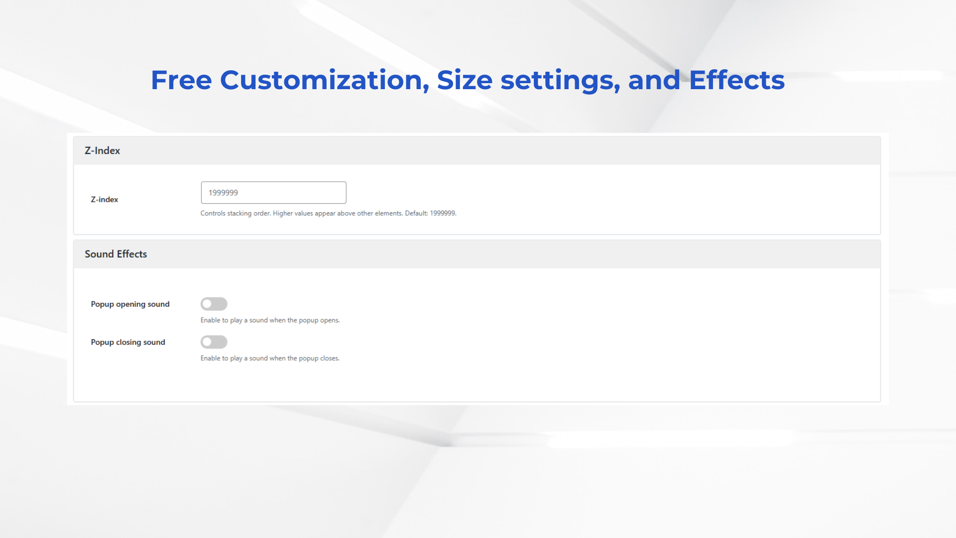Click 'Default: 1999999' in the hint text

point(430,213)
